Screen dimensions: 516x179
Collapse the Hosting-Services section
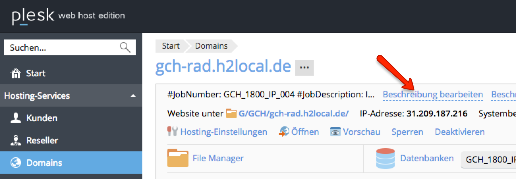point(133,96)
